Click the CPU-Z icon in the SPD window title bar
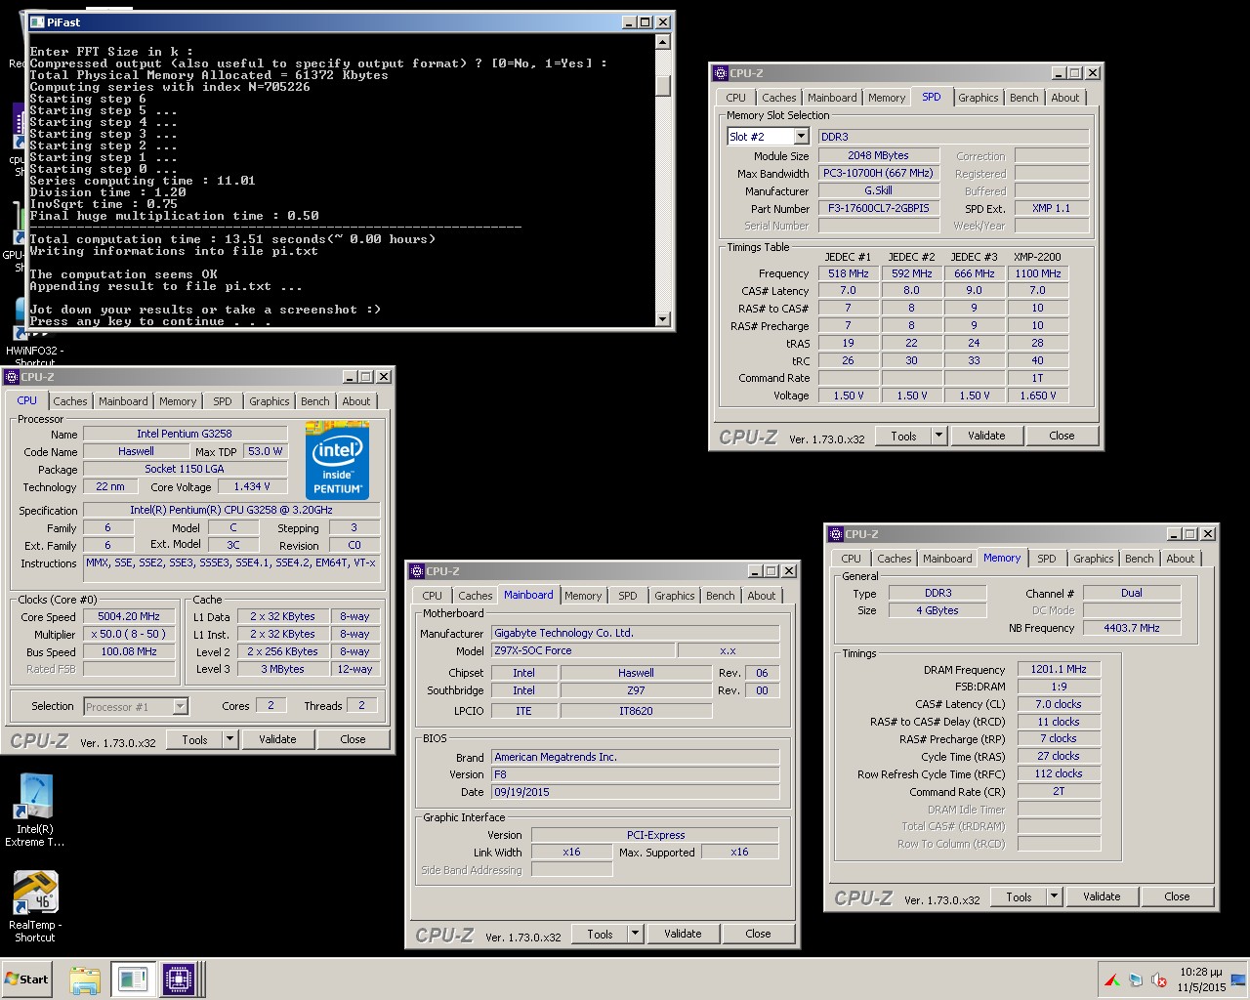This screenshot has height=1000, width=1250. coord(721,72)
